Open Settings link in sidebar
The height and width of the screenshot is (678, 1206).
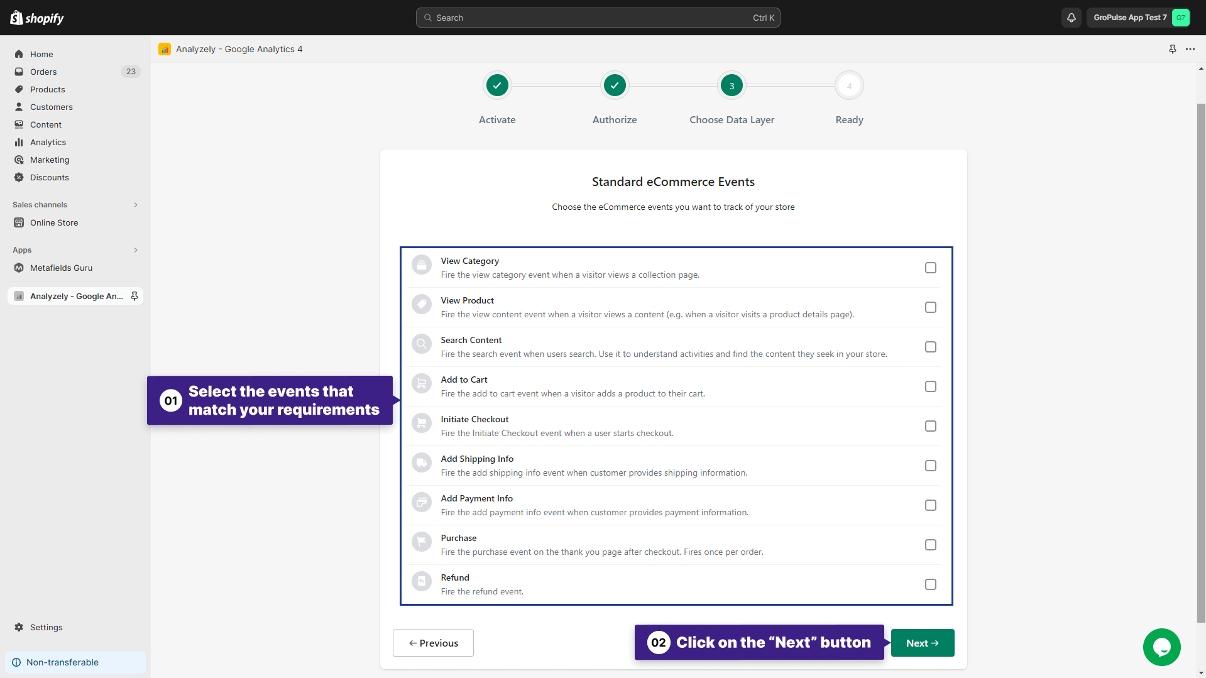(75, 627)
